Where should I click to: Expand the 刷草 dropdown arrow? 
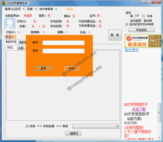(x=36, y=9)
